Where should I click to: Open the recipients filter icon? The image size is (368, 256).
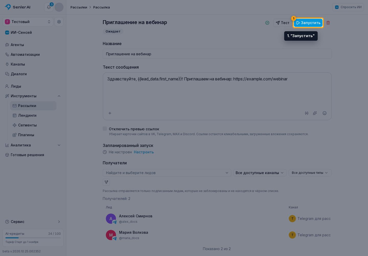[106, 182]
